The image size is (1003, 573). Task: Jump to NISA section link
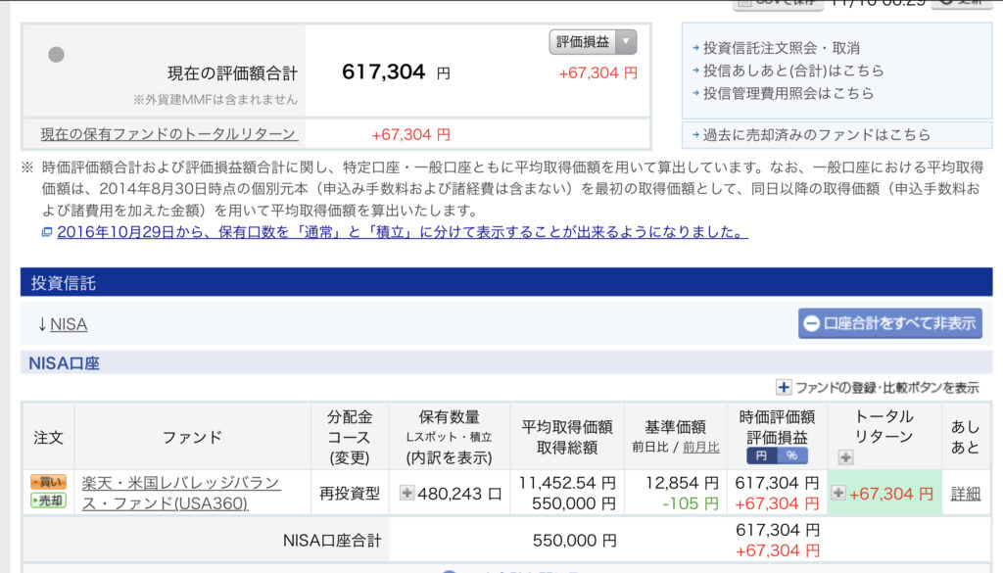(x=69, y=325)
